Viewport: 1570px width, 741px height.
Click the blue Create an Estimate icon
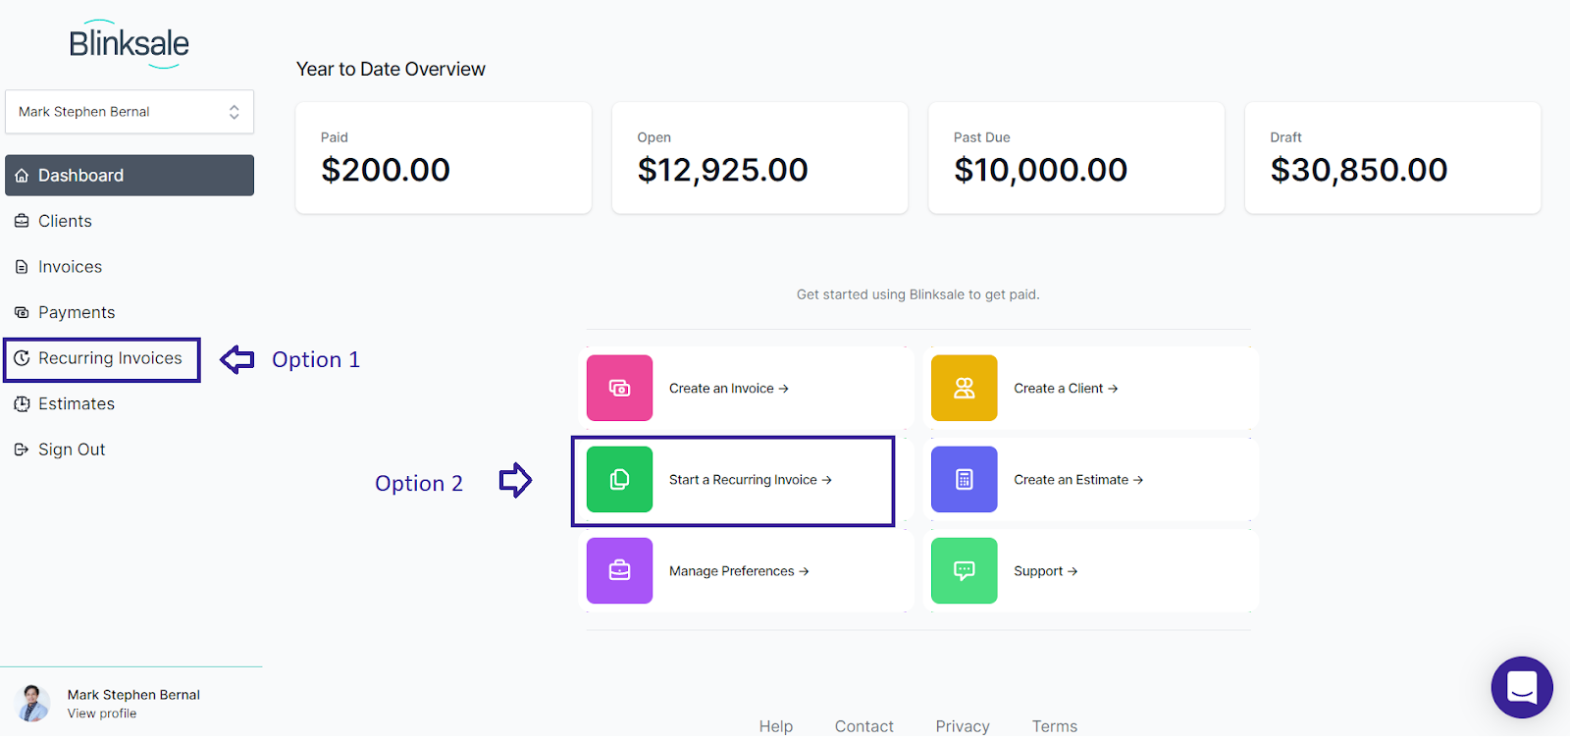click(x=965, y=480)
